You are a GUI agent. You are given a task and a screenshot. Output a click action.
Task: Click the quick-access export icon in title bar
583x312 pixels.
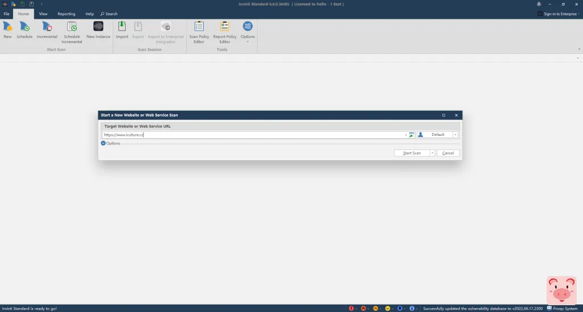(x=32, y=4)
